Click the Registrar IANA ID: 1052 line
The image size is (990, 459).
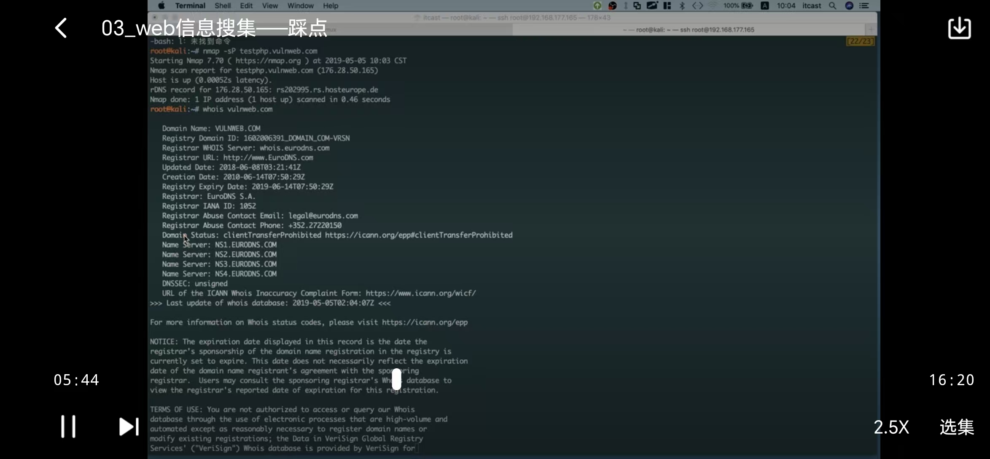(209, 206)
